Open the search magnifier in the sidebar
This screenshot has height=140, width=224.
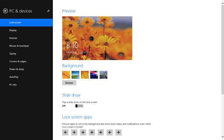pyautogui.click(x=48, y=11)
